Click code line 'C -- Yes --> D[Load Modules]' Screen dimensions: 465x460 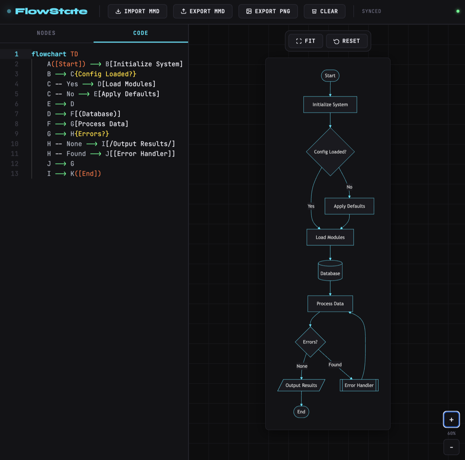[101, 84]
